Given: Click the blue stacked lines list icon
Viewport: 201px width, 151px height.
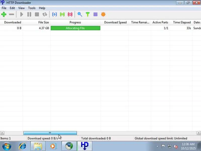Looking at the screenshot, I should click(x=95, y=14).
